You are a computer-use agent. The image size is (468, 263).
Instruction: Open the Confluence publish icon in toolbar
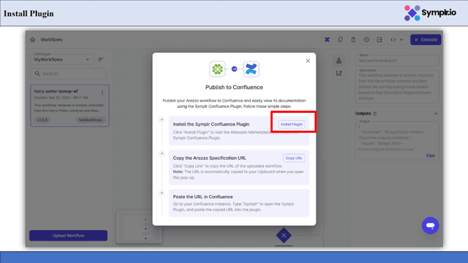pos(327,40)
